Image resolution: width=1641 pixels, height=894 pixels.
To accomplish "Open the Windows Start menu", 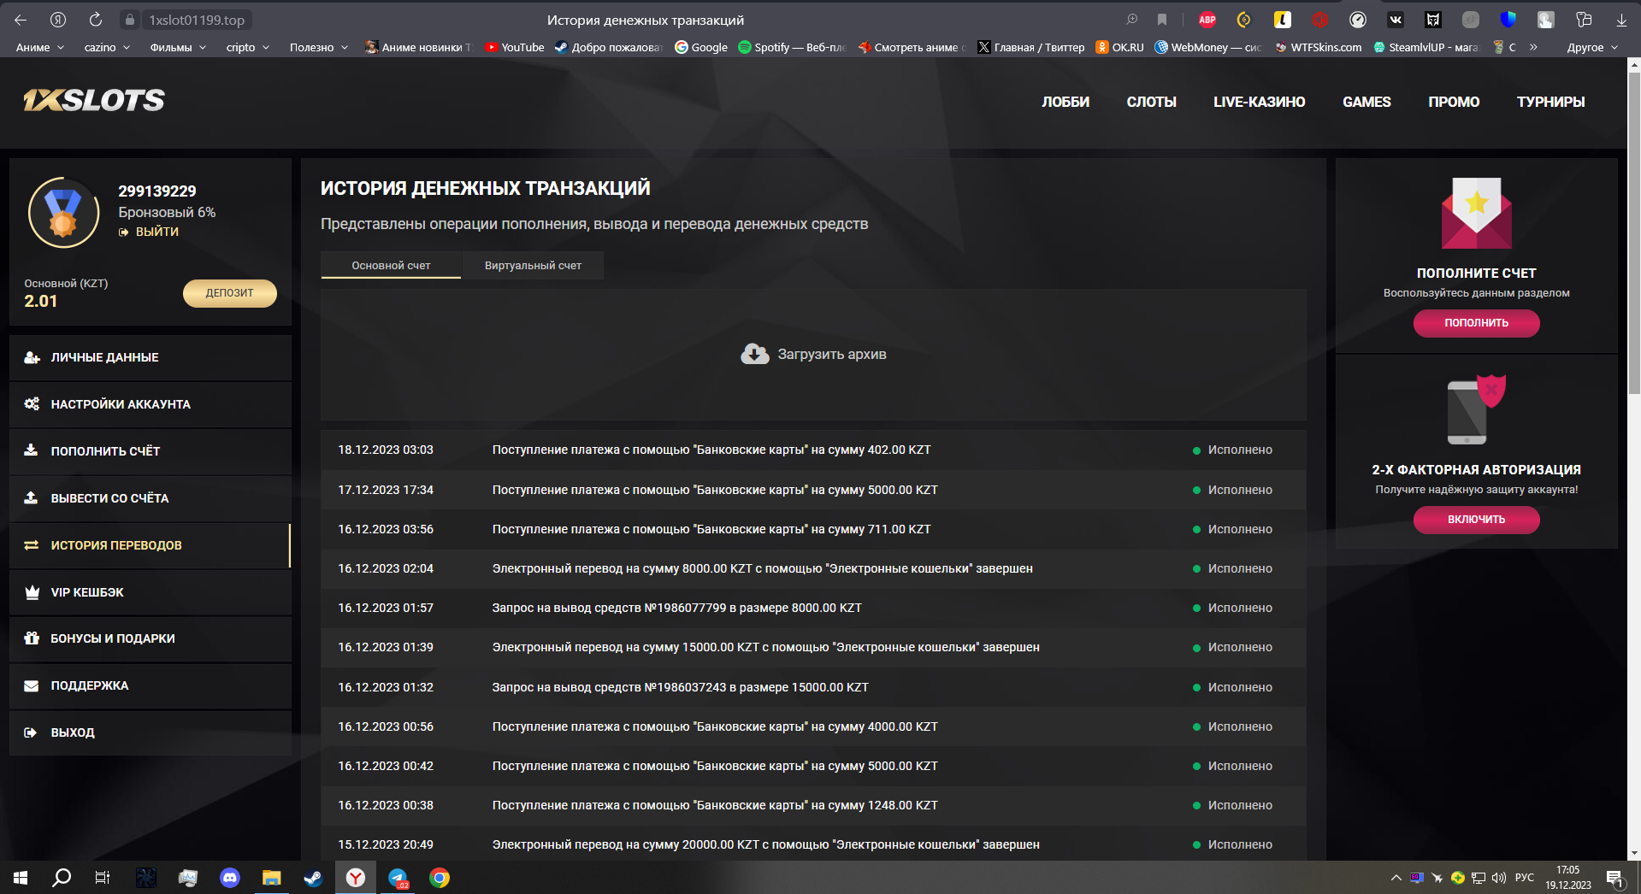I will click(x=21, y=878).
